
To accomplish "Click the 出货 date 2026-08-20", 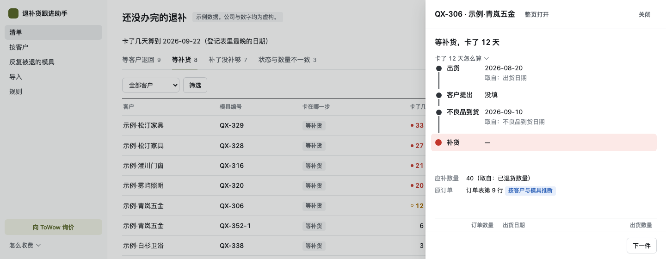I will pos(504,68).
